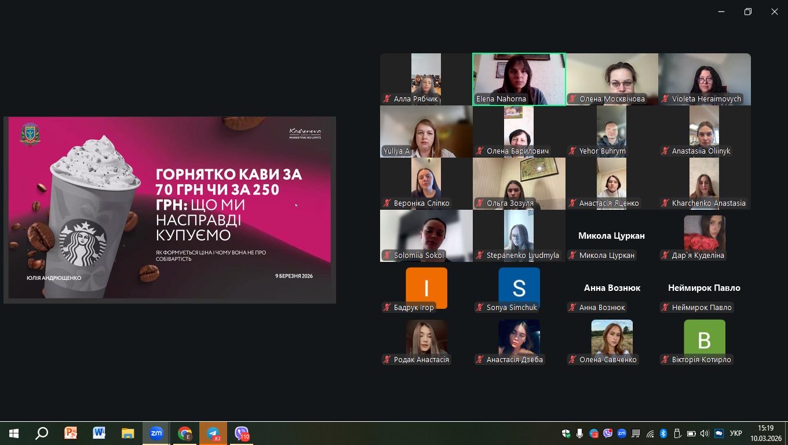Minimize the Zoom meeting window
788x445 pixels.
(721, 12)
